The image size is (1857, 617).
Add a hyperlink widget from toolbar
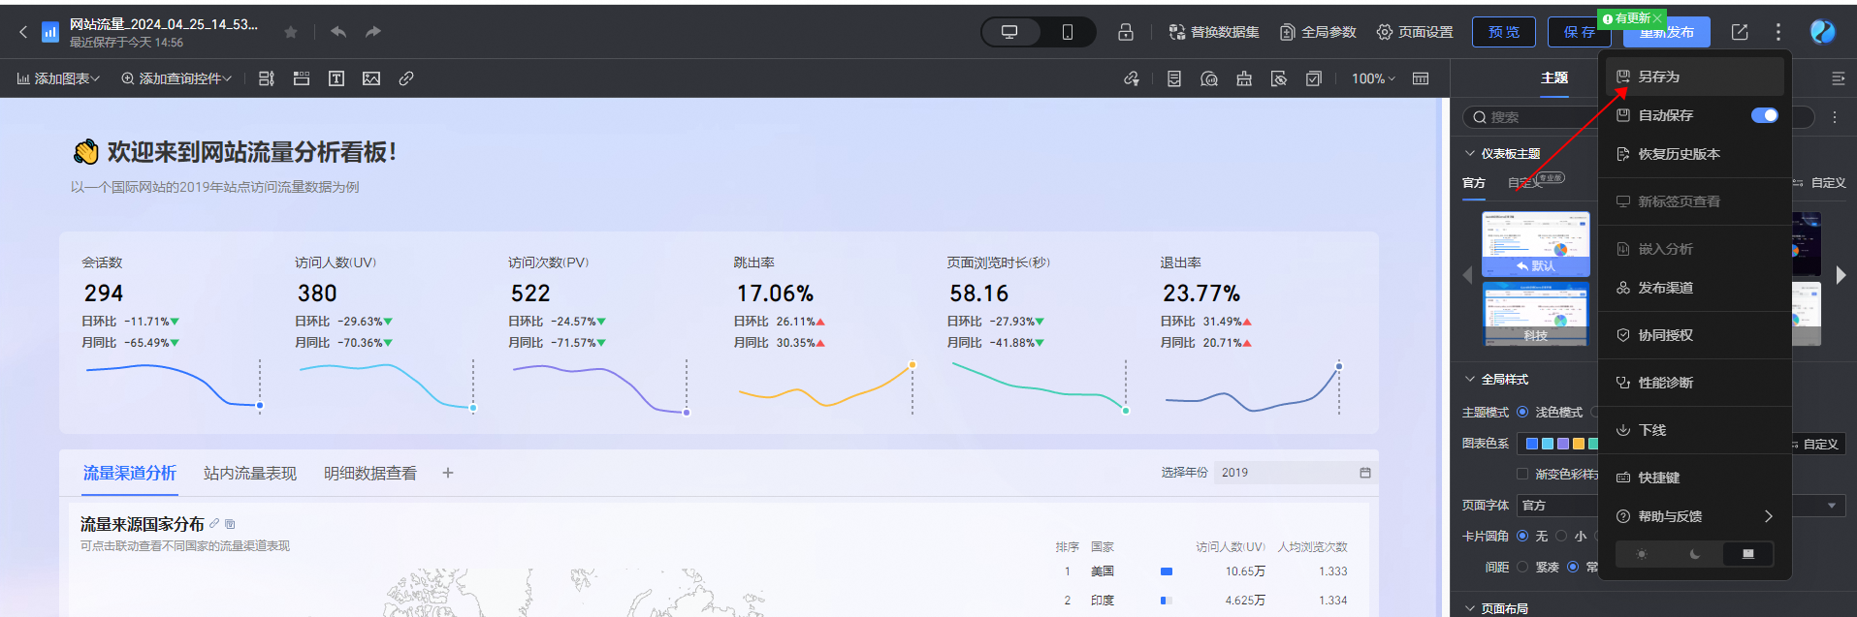click(406, 78)
